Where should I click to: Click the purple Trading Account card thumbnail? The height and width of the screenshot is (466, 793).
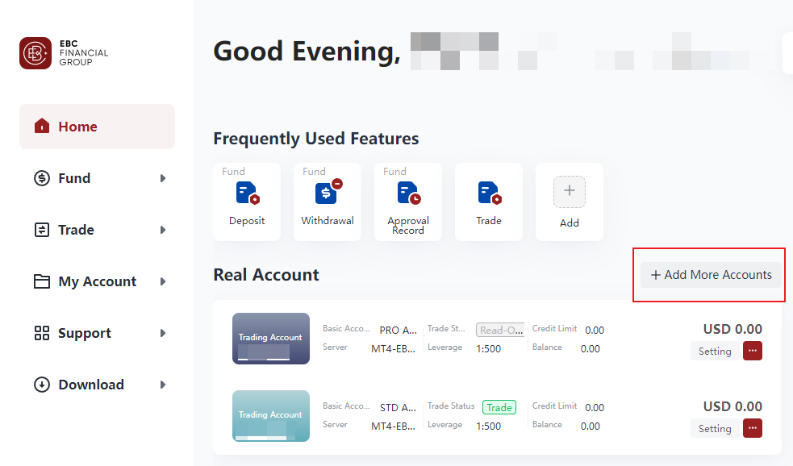coord(270,338)
